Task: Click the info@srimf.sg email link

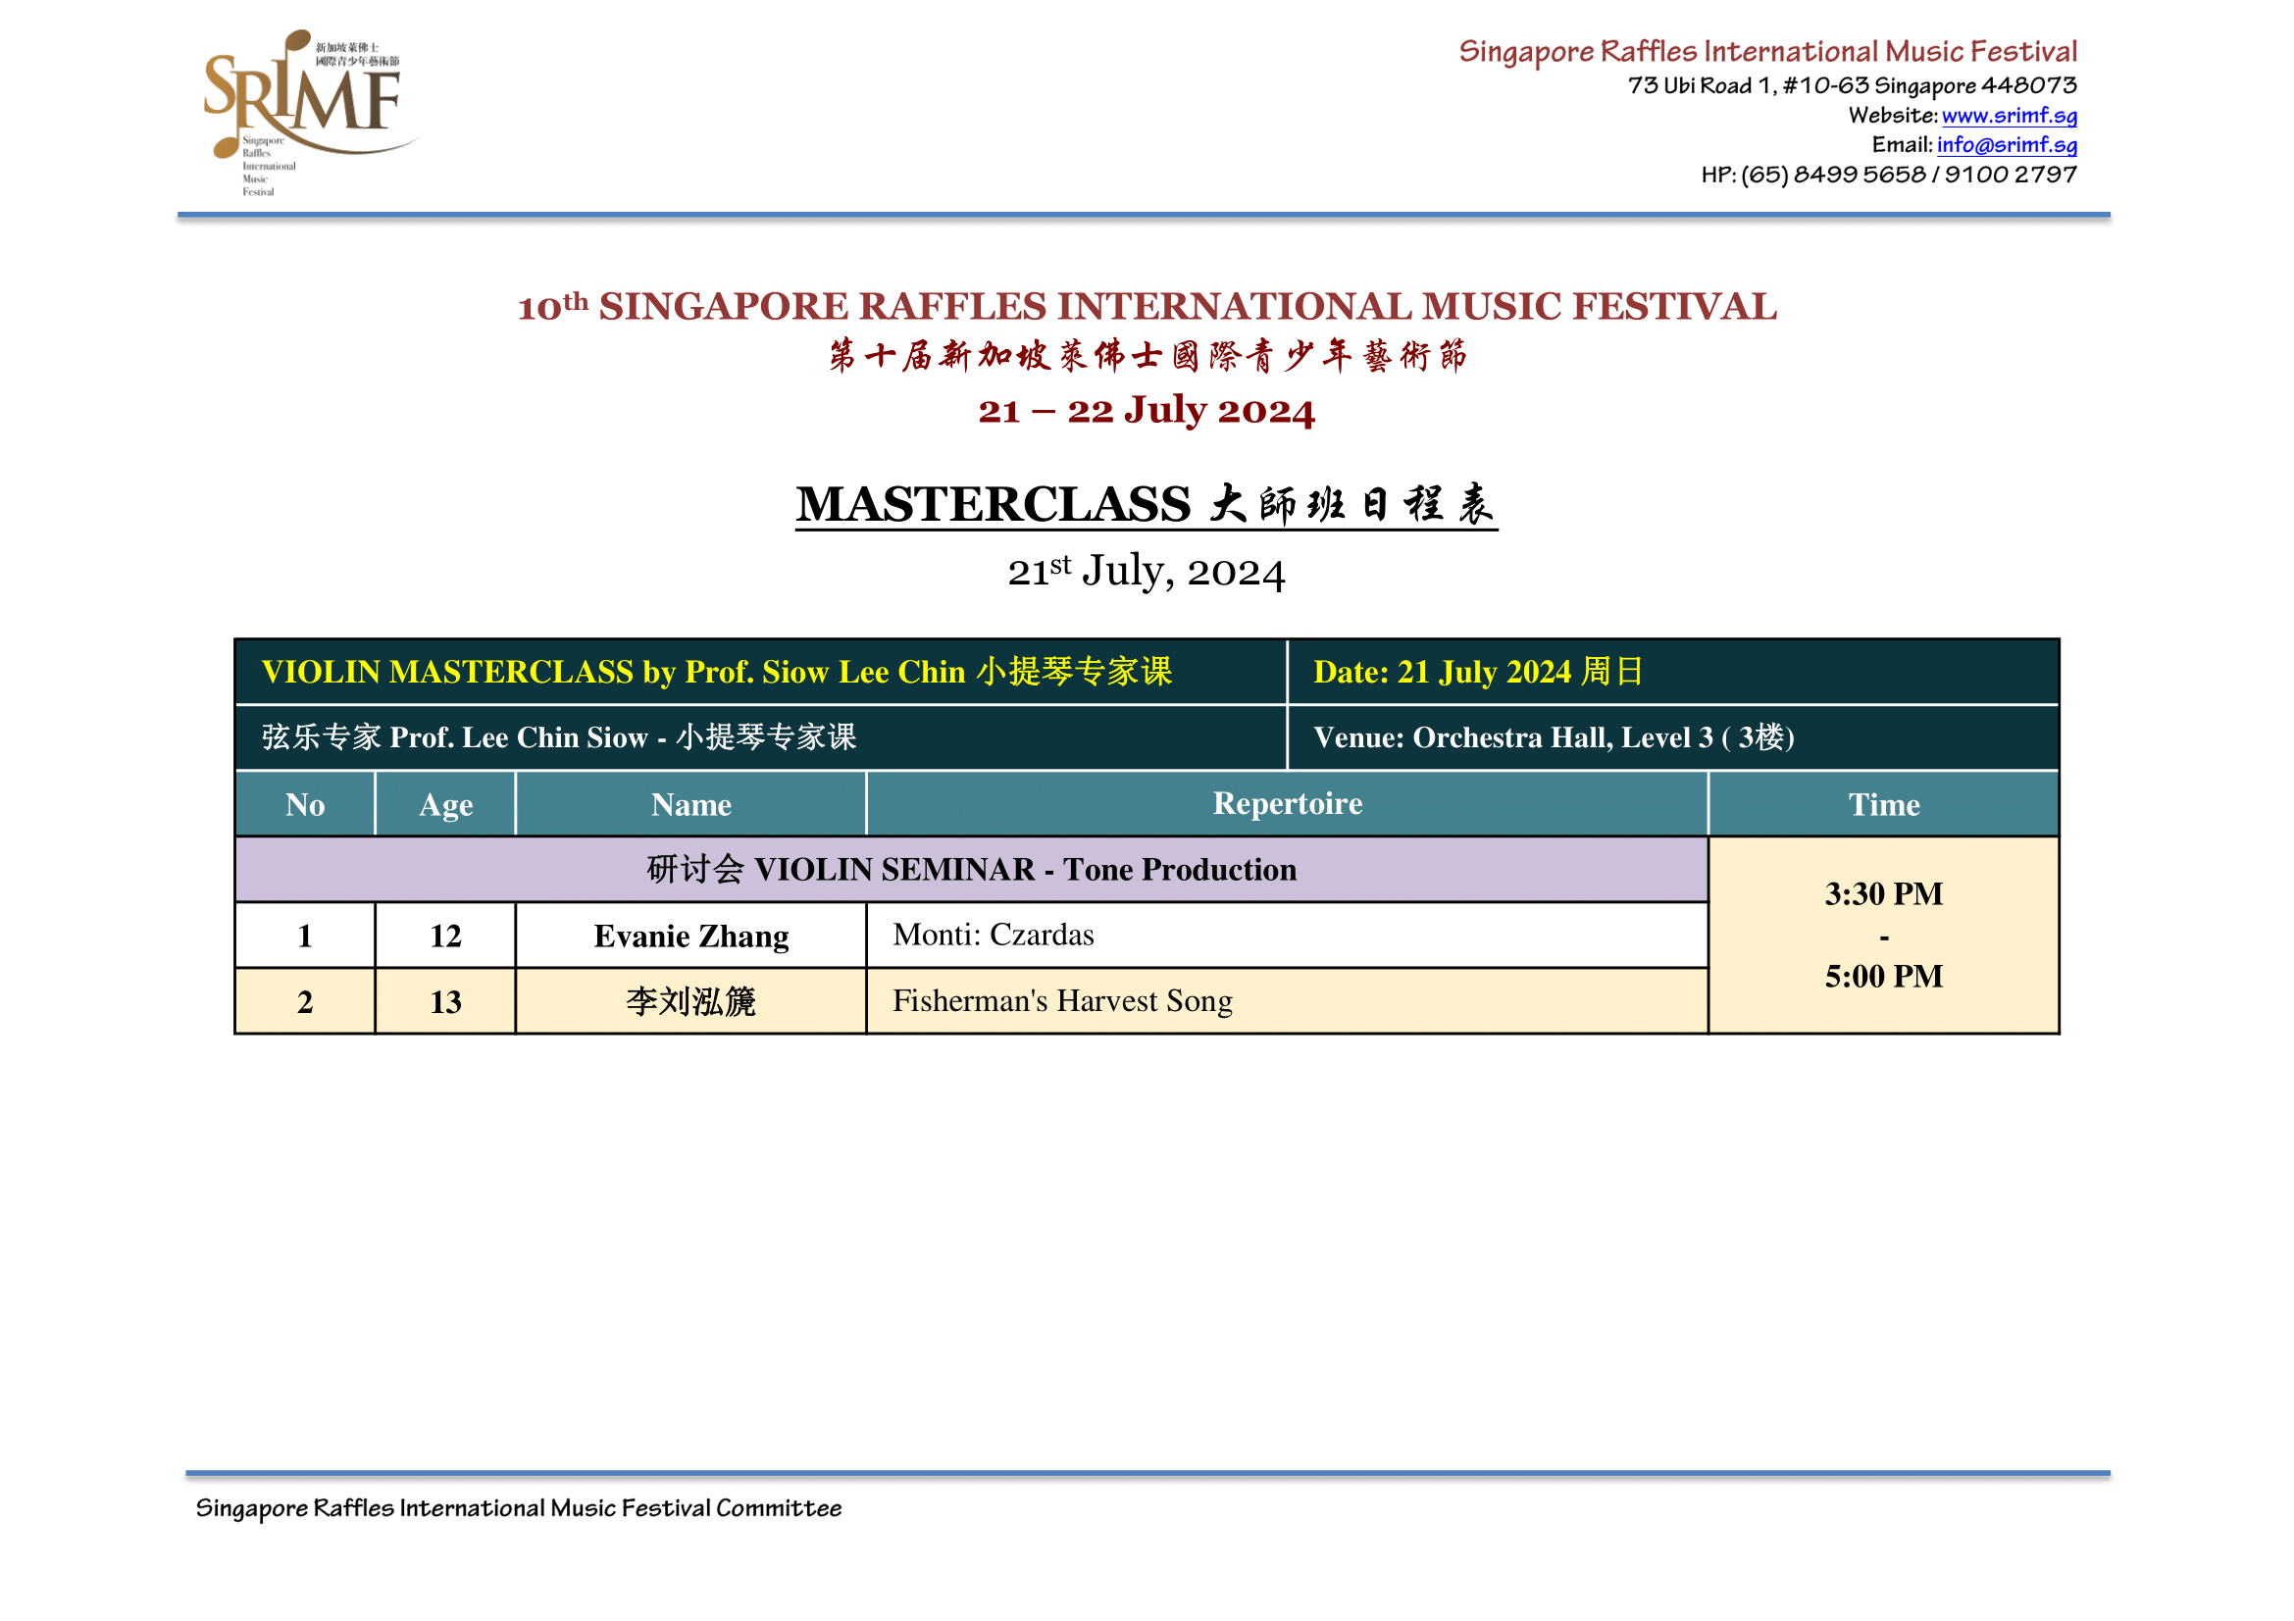Action: (x=2007, y=145)
